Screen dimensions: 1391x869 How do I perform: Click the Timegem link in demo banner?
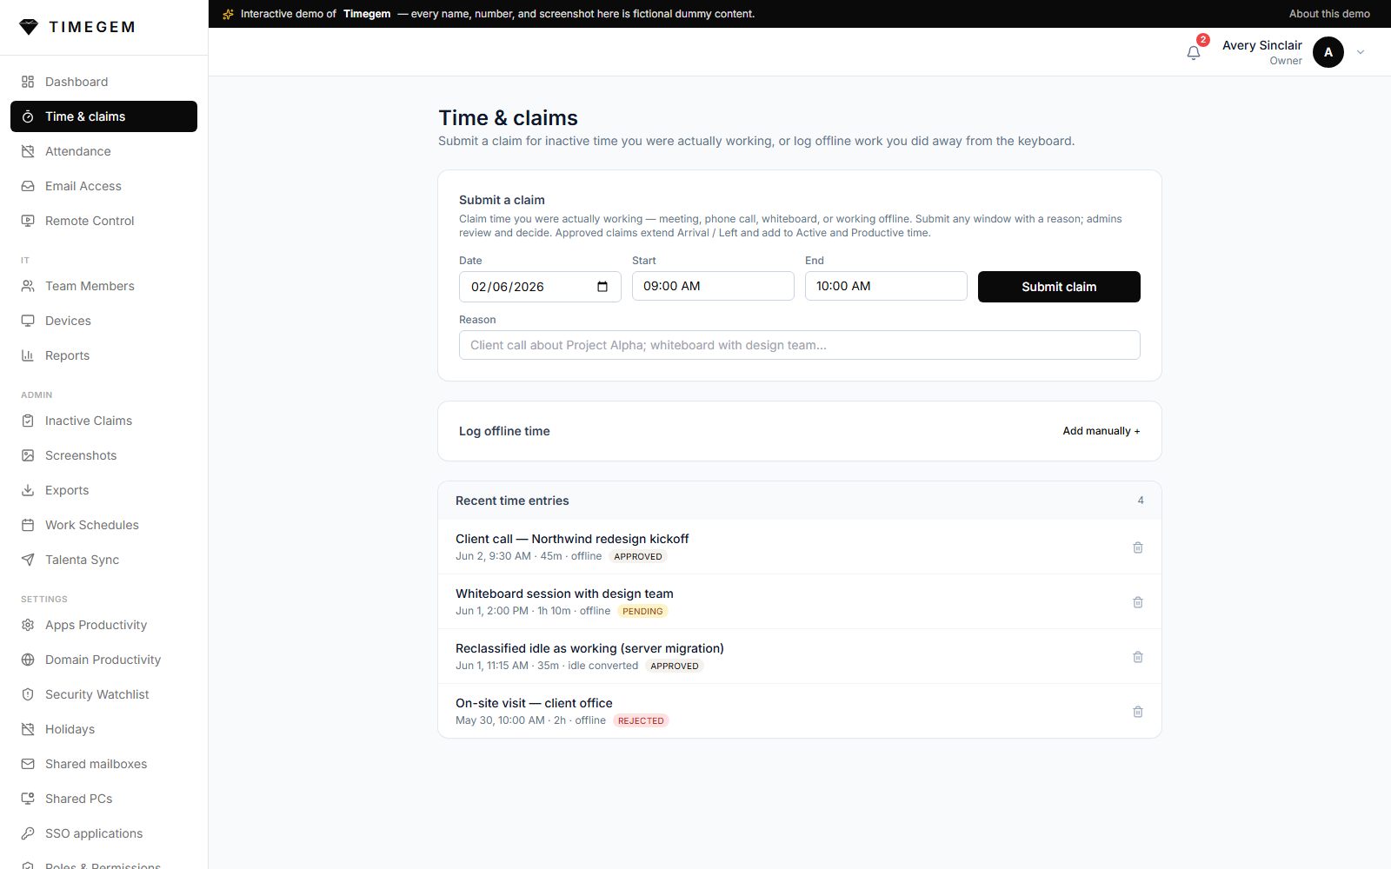[x=367, y=14]
